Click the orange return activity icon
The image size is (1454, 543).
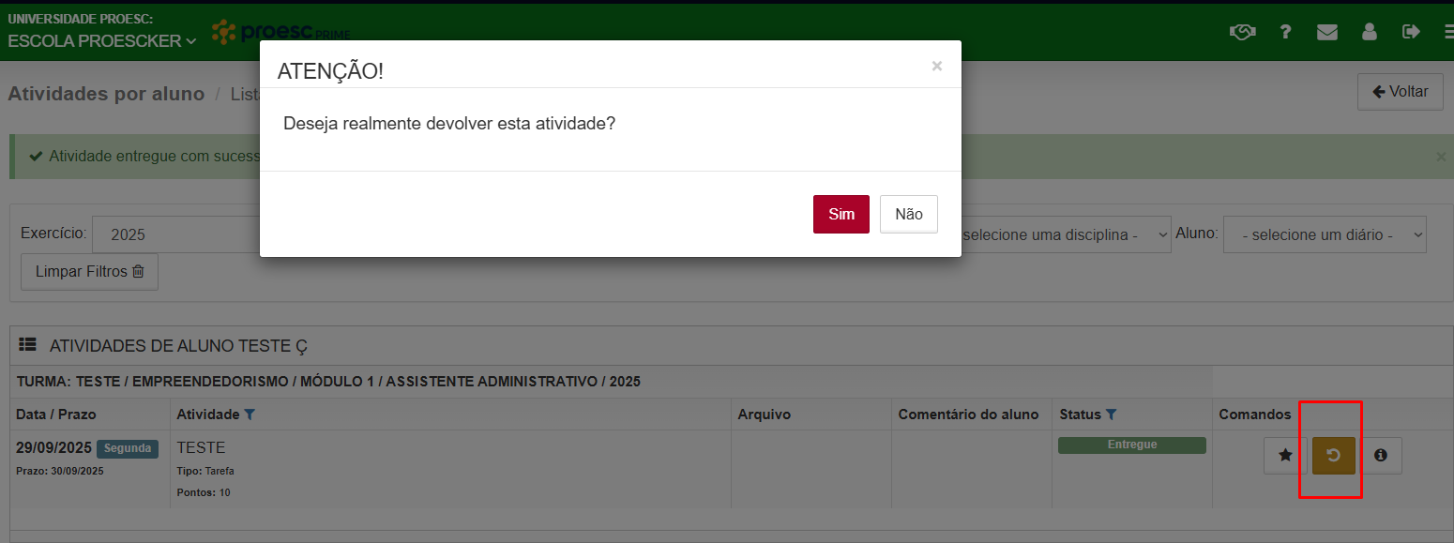(x=1333, y=456)
